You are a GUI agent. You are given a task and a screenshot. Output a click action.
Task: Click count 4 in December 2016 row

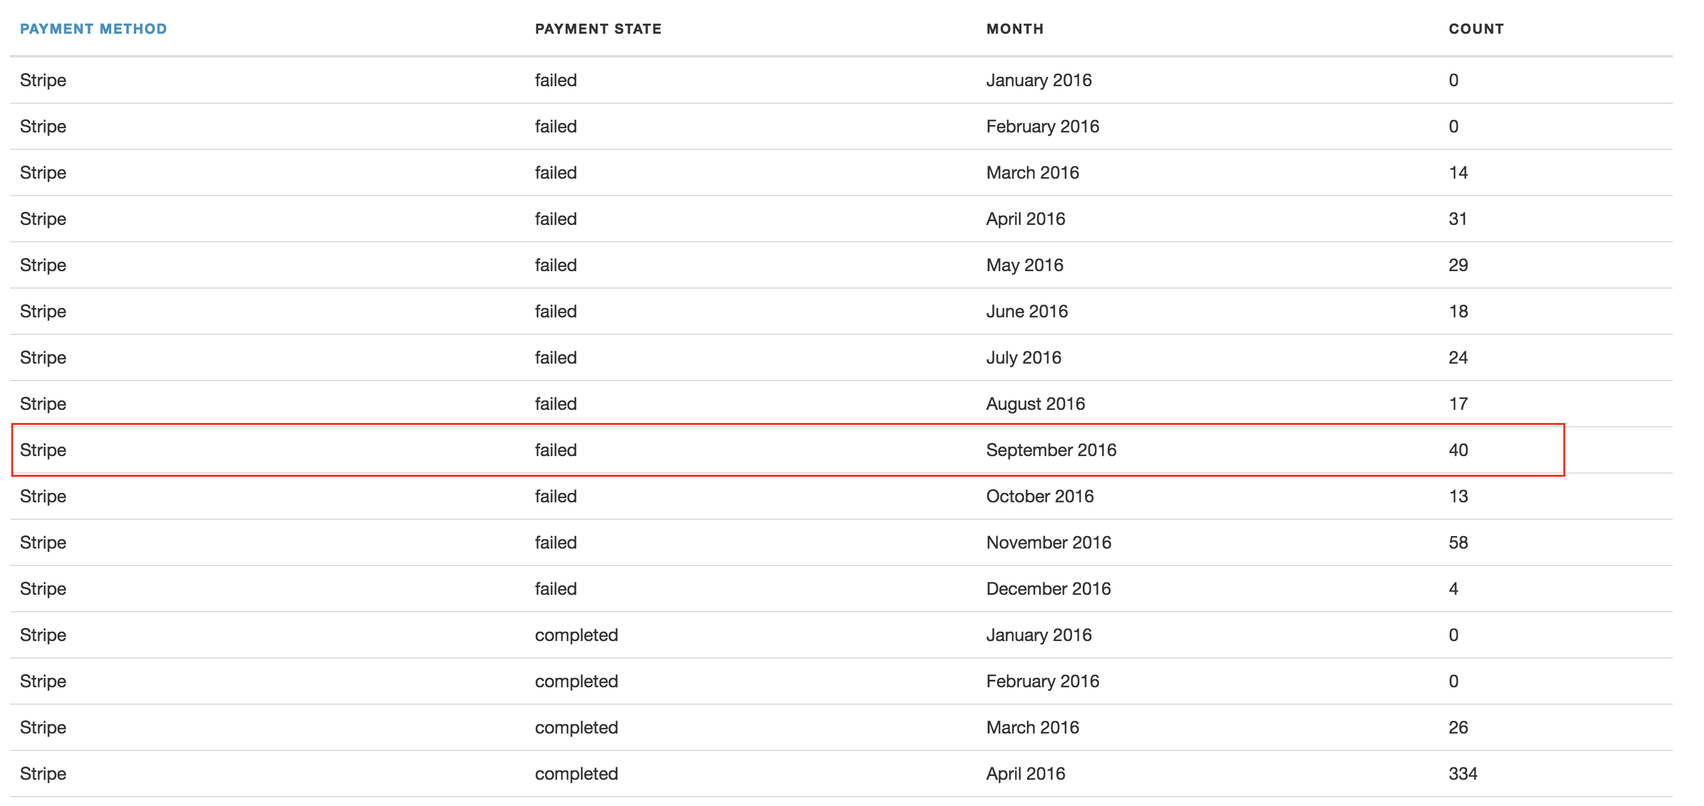tap(1453, 589)
